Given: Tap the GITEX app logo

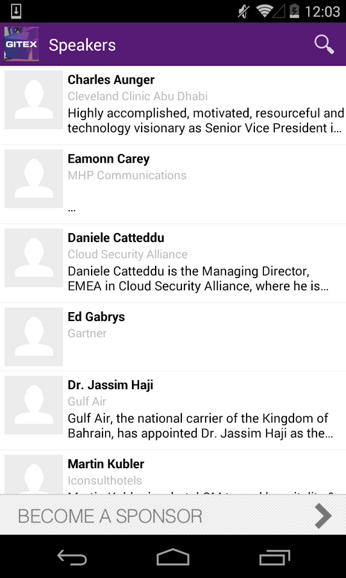Looking at the screenshot, I should (21, 44).
